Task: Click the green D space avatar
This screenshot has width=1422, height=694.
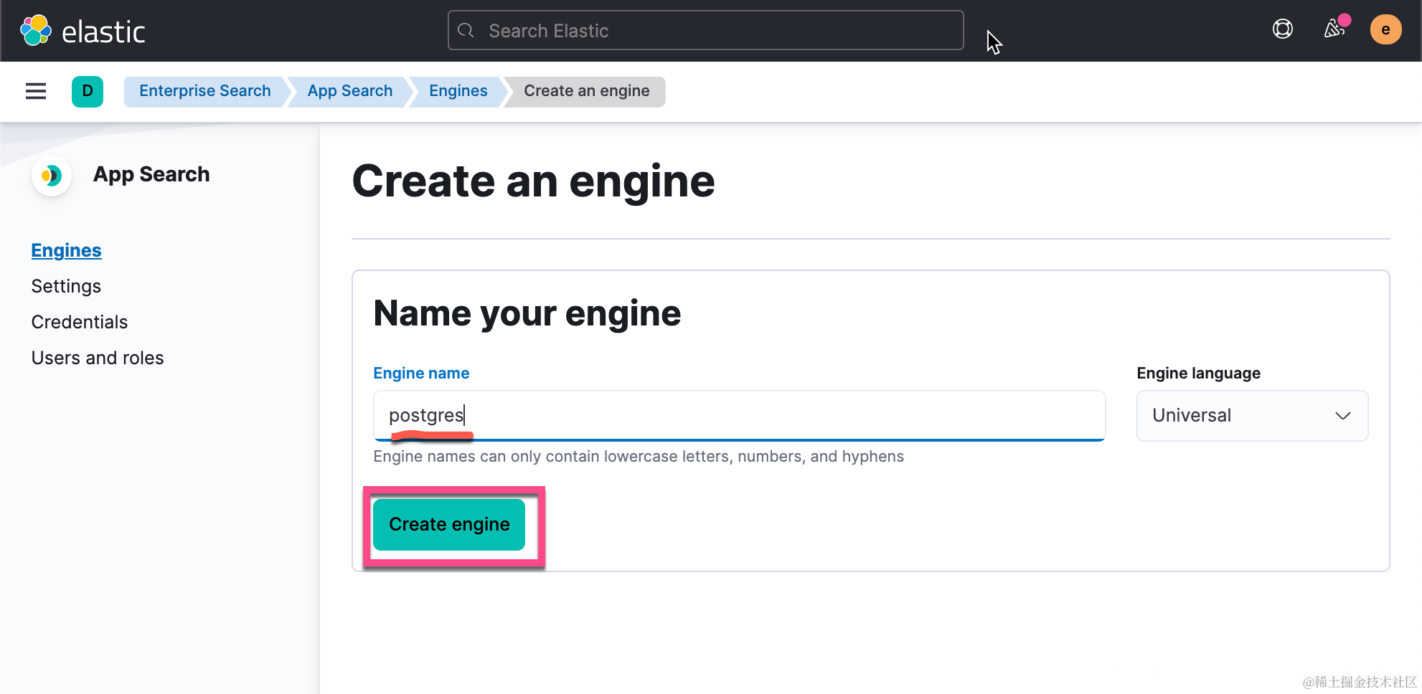Action: [88, 91]
